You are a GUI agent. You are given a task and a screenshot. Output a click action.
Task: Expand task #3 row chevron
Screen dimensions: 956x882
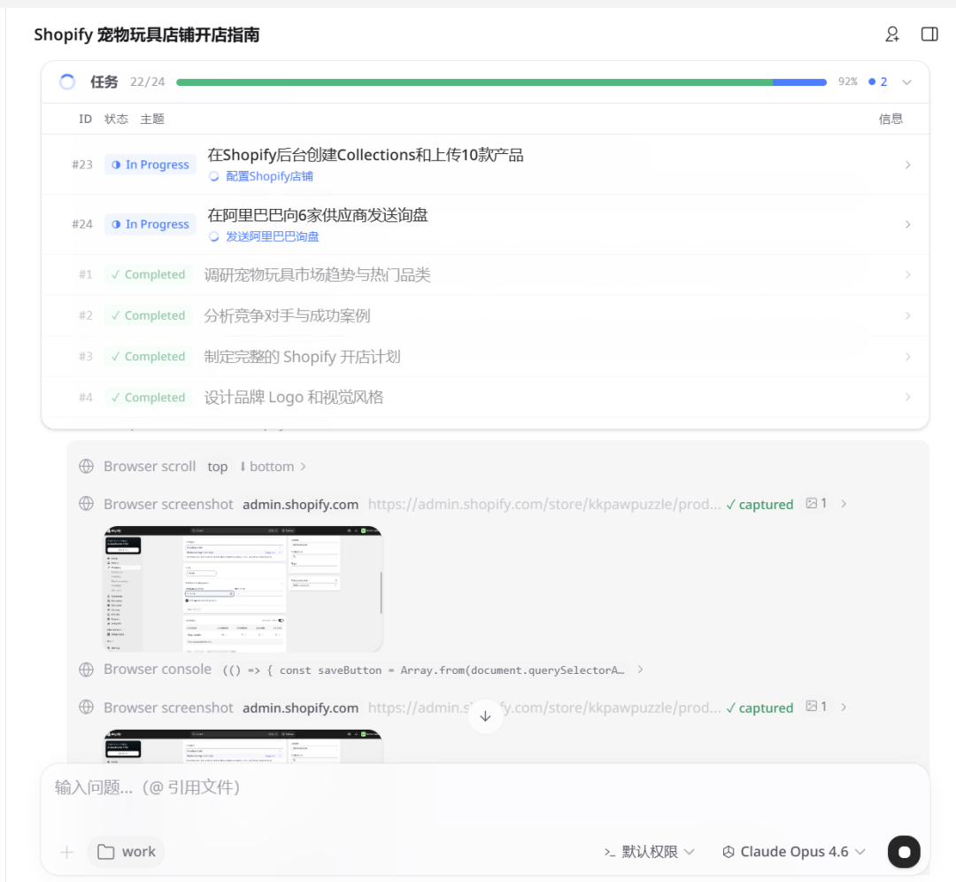[908, 356]
